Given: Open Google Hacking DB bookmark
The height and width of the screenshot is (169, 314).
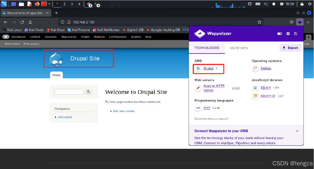Looking at the screenshot, I should 163,30.
